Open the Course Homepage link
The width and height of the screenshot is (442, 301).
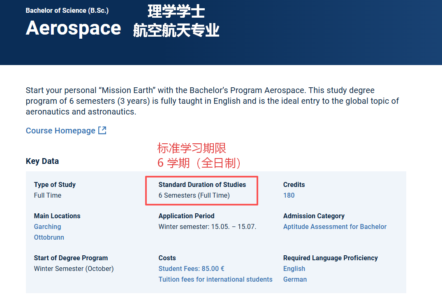[60, 130]
